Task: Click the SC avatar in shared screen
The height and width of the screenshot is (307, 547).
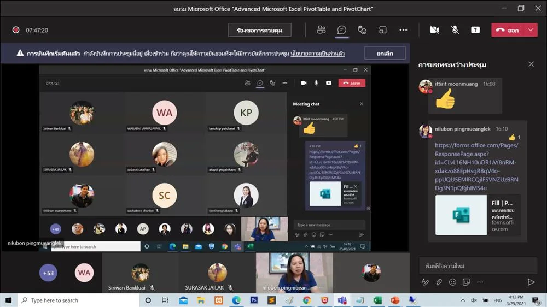Action: (164, 195)
